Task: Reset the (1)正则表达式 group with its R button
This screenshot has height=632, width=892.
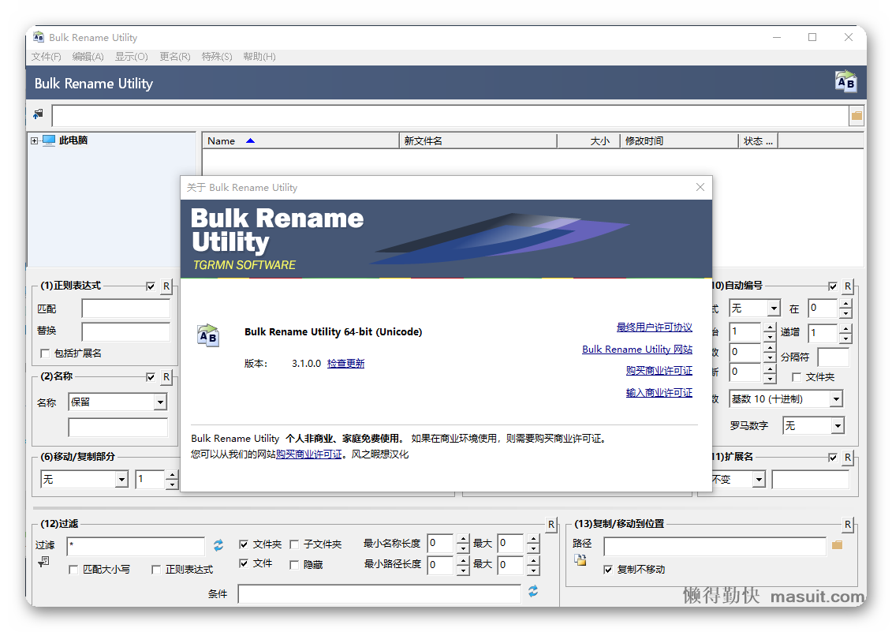Action: pos(166,286)
